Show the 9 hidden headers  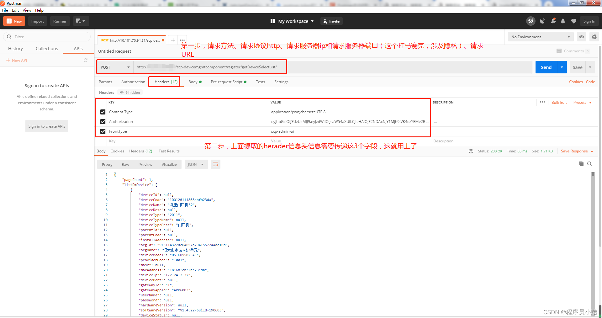click(130, 93)
